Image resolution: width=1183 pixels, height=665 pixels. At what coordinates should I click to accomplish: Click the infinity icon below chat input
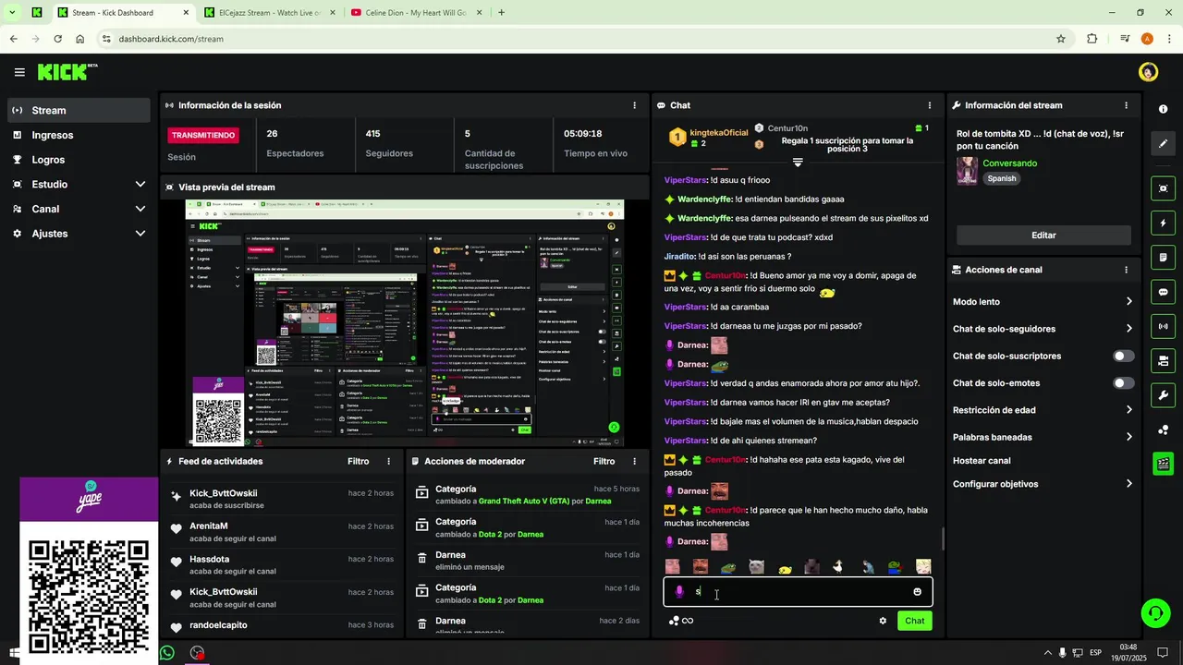(688, 621)
